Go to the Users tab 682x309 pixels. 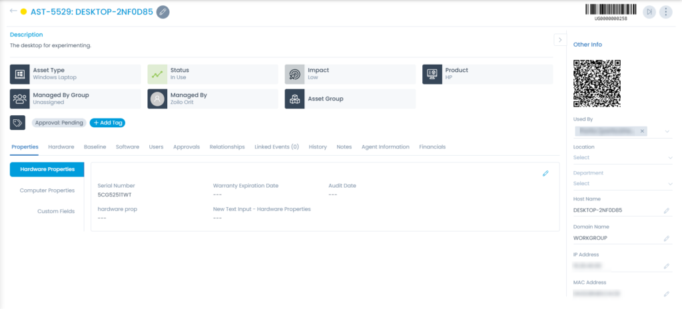click(x=156, y=147)
